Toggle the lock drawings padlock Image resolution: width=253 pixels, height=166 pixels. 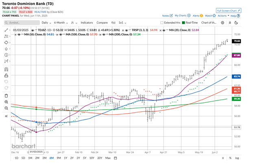pyautogui.click(x=6, y=75)
